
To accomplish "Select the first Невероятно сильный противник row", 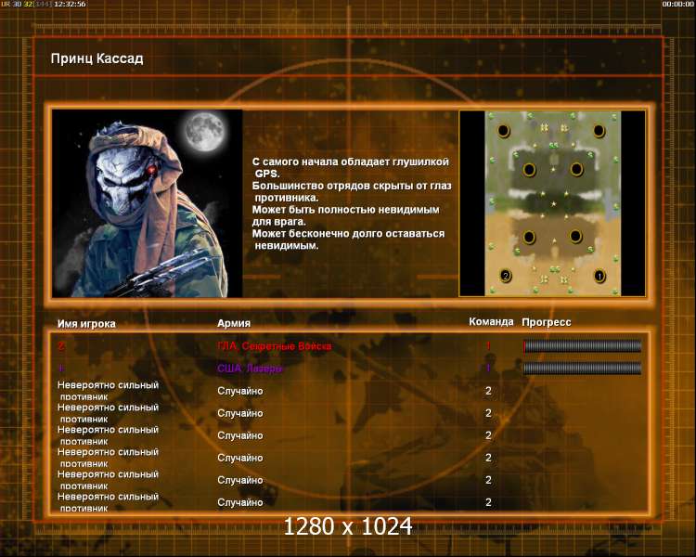I will click(x=348, y=391).
